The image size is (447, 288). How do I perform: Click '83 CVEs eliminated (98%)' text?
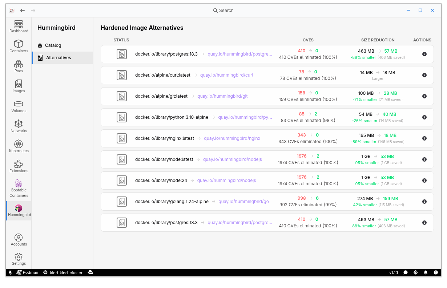[308, 121]
